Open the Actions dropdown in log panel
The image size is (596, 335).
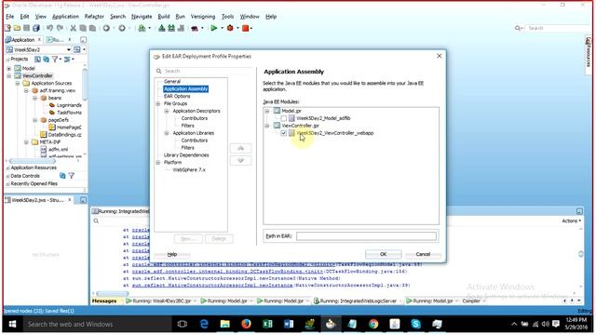point(571,221)
